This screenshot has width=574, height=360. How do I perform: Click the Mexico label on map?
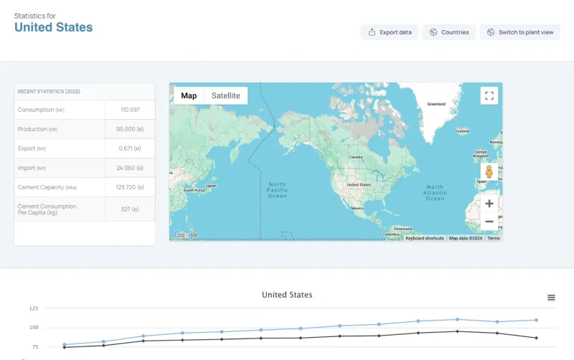tap(357, 208)
